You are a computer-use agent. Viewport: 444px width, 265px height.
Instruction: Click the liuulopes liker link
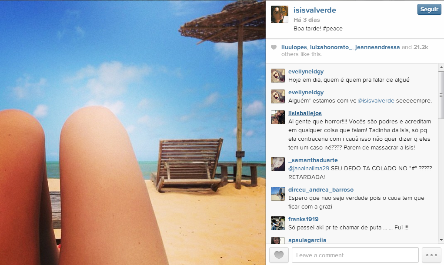(294, 47)
